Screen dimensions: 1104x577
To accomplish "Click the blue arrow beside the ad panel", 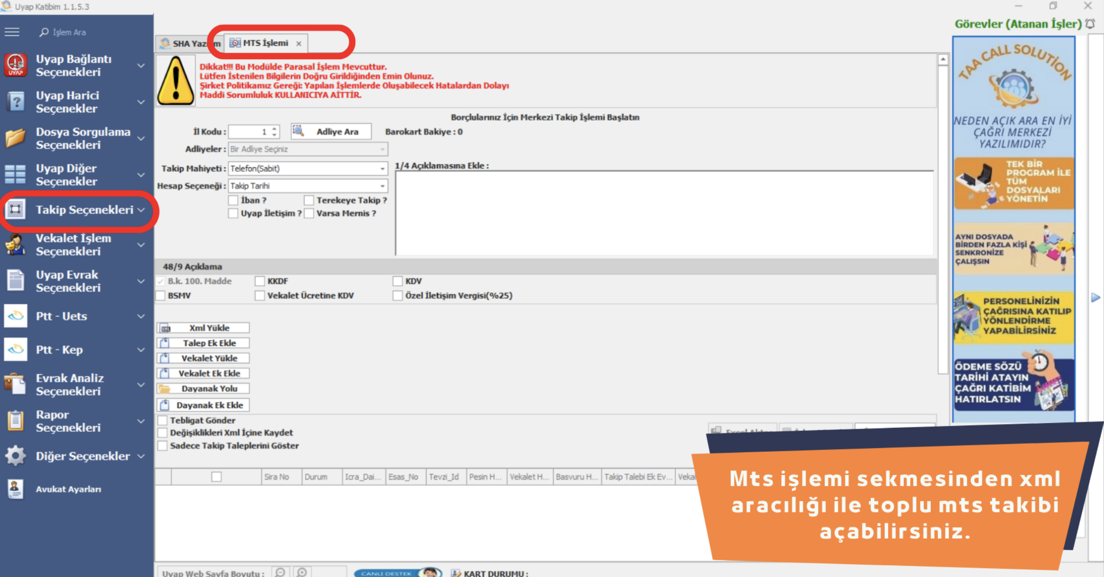I will coord(1096,298).
